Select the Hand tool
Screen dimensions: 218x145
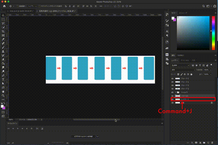pos(3,91)
